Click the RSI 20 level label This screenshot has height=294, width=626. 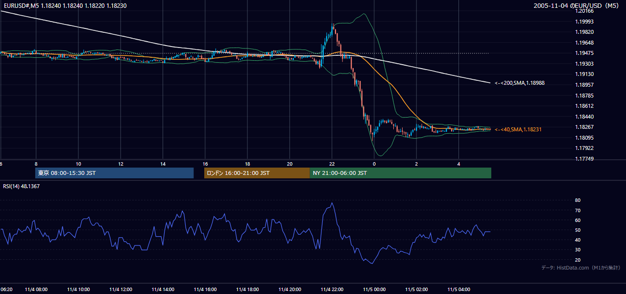pos(578,260)
